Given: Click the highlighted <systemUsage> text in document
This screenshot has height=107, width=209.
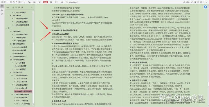Looking at the screenshot, I should point(63,52).
